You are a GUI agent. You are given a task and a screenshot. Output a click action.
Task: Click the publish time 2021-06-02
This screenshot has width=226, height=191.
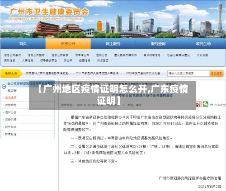(90, 105)
